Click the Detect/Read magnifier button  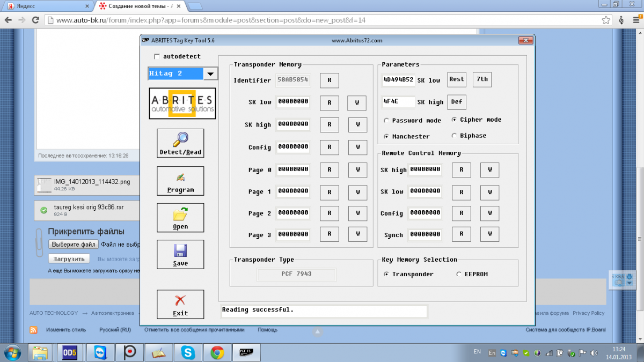180,143
